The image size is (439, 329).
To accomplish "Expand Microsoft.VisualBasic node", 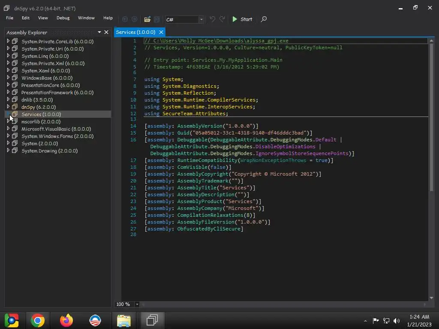I will point(8,129).
